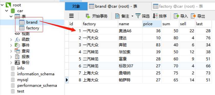
Task: Click the id column header
Action: (75, 24)
